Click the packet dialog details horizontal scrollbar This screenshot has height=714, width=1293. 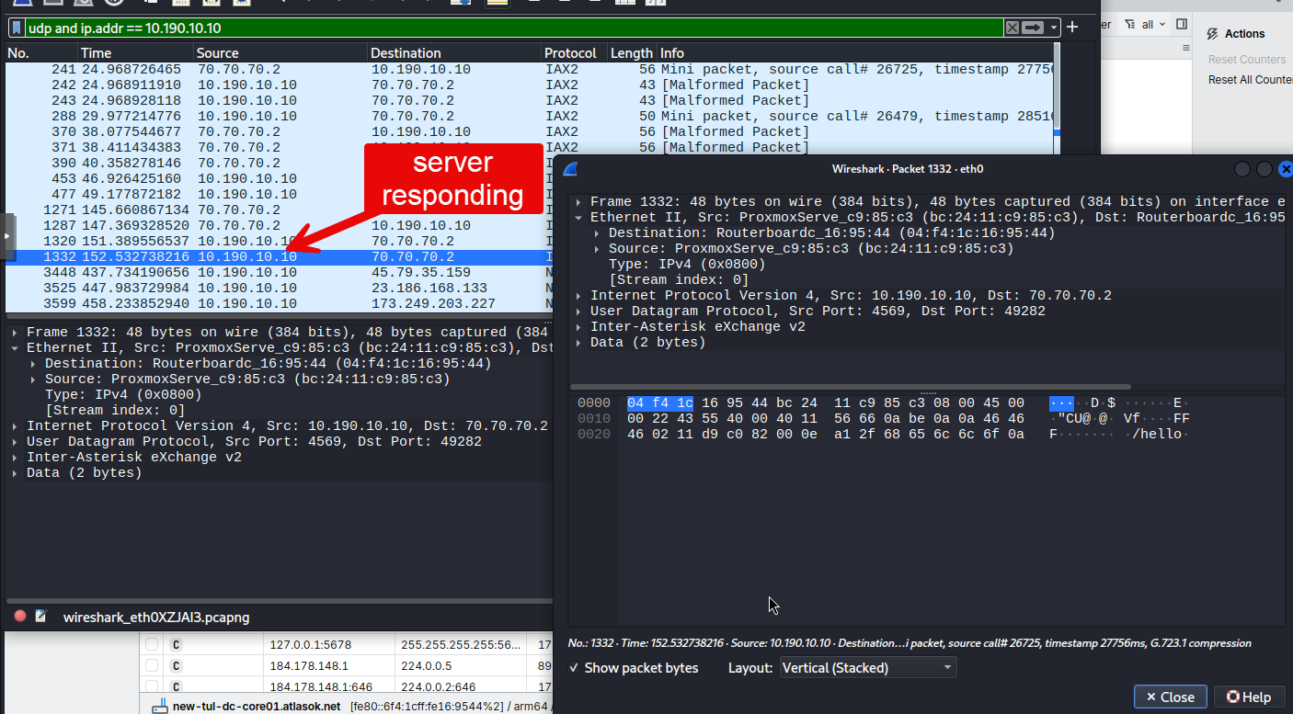(851, 387)
